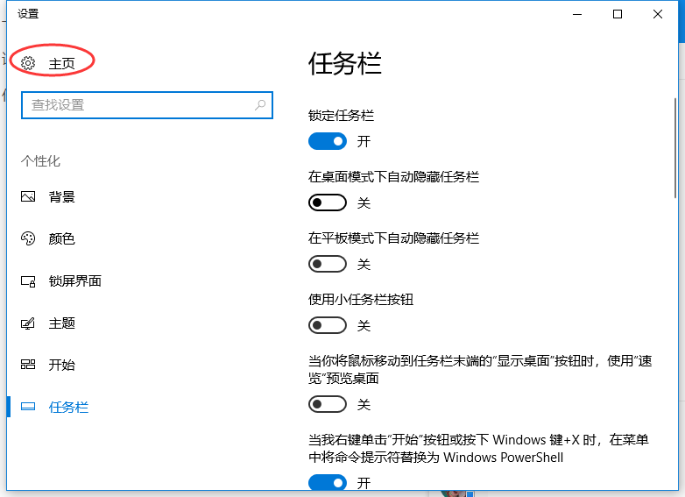Click the 个性化 section label

coord(40,161)
